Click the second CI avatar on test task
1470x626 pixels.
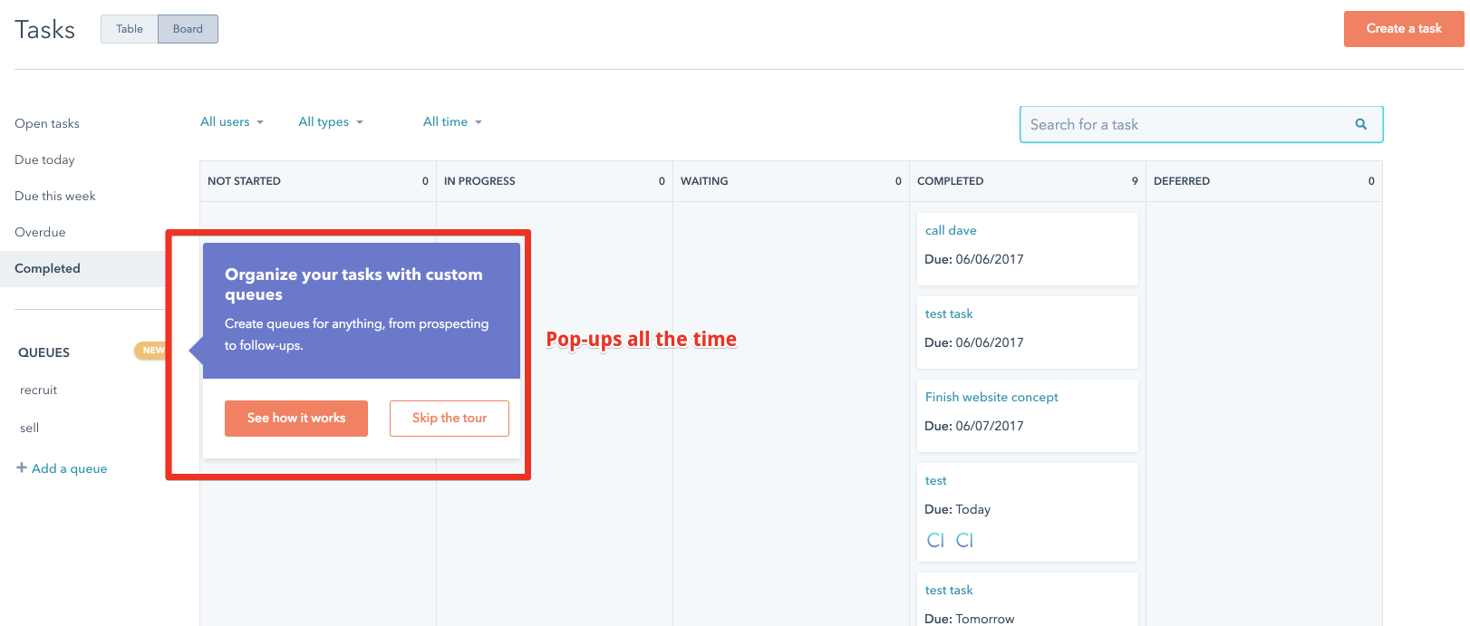[964, 540]
